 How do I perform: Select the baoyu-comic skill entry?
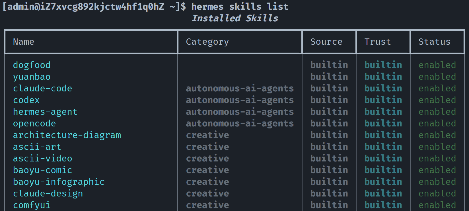pos(42,170)
